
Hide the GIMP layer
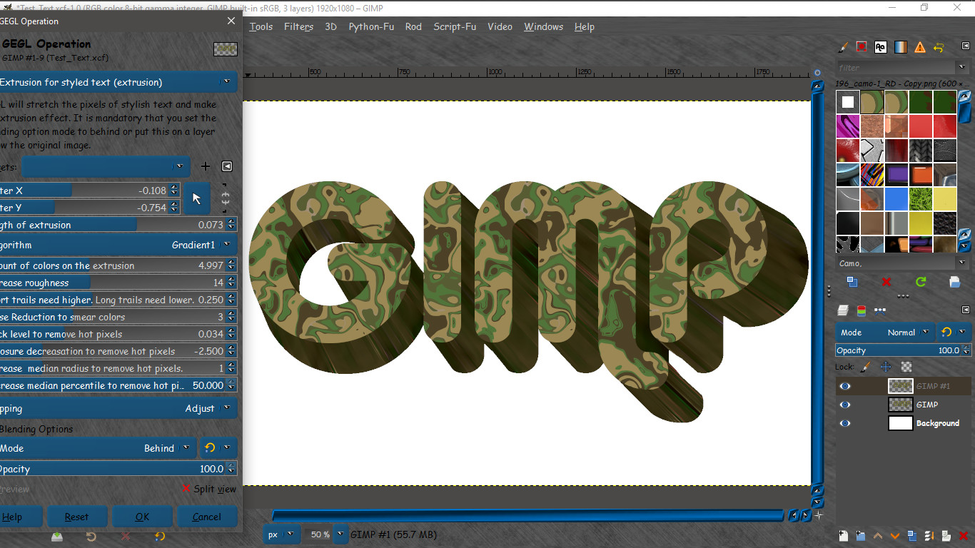click(x=845, y=405)
